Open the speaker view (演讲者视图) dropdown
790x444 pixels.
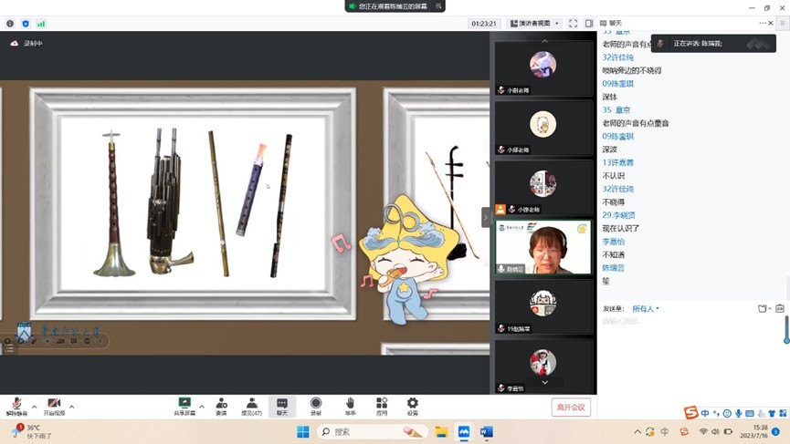click(x=534, y=23)
